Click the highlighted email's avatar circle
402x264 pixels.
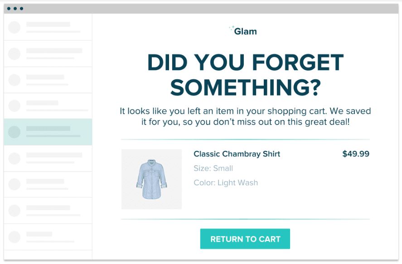click(x=15, y=132)
